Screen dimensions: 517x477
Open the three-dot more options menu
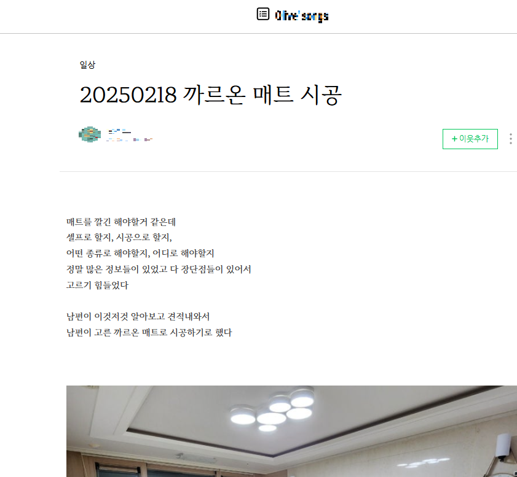tap(510, 139)
